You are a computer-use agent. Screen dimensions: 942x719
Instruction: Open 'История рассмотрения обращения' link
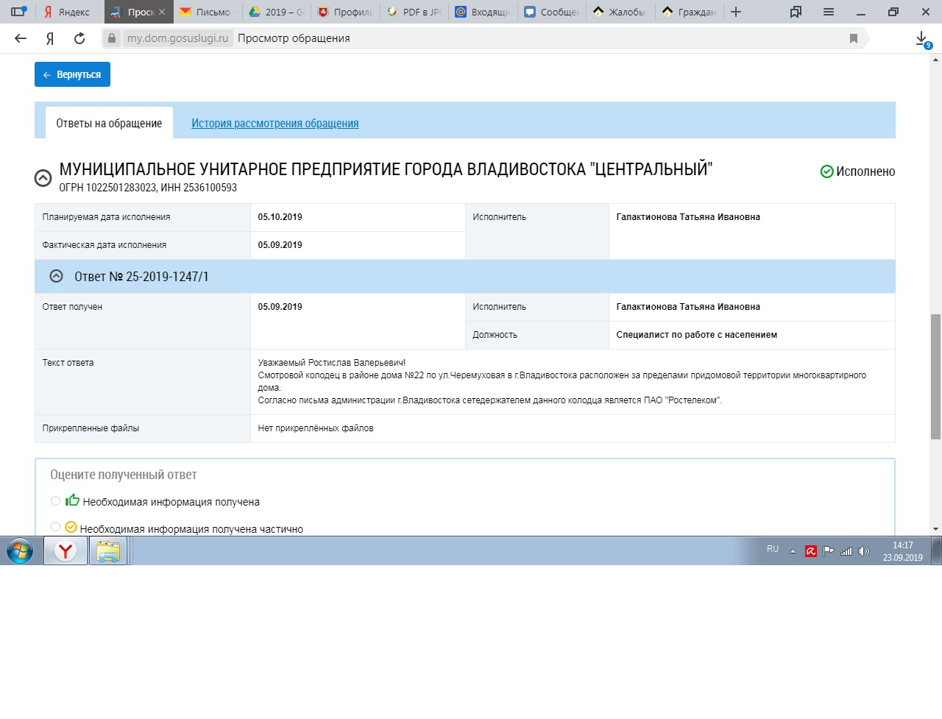[x=275, y=123]
